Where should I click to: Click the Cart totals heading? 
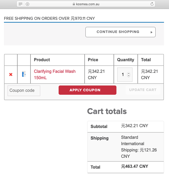pyautogui.click(x=107, y=111)
